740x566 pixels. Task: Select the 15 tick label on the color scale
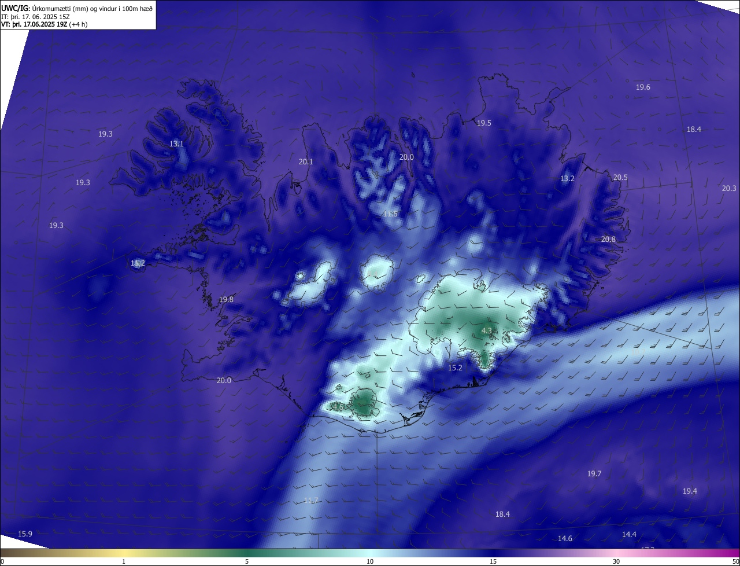click(x=493, y=561)
